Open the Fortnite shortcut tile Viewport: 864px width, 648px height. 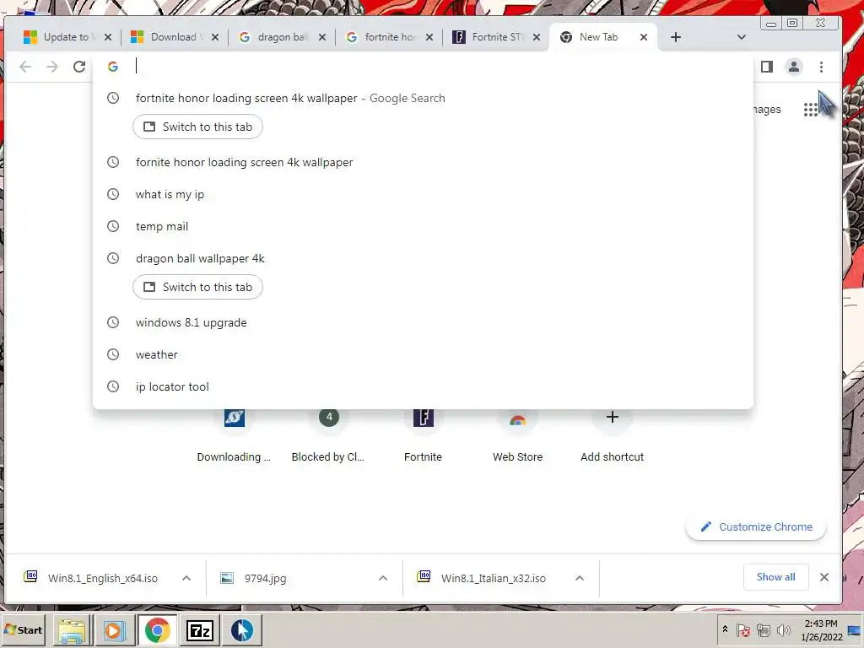pyautogui.click(x=424, y=435)
